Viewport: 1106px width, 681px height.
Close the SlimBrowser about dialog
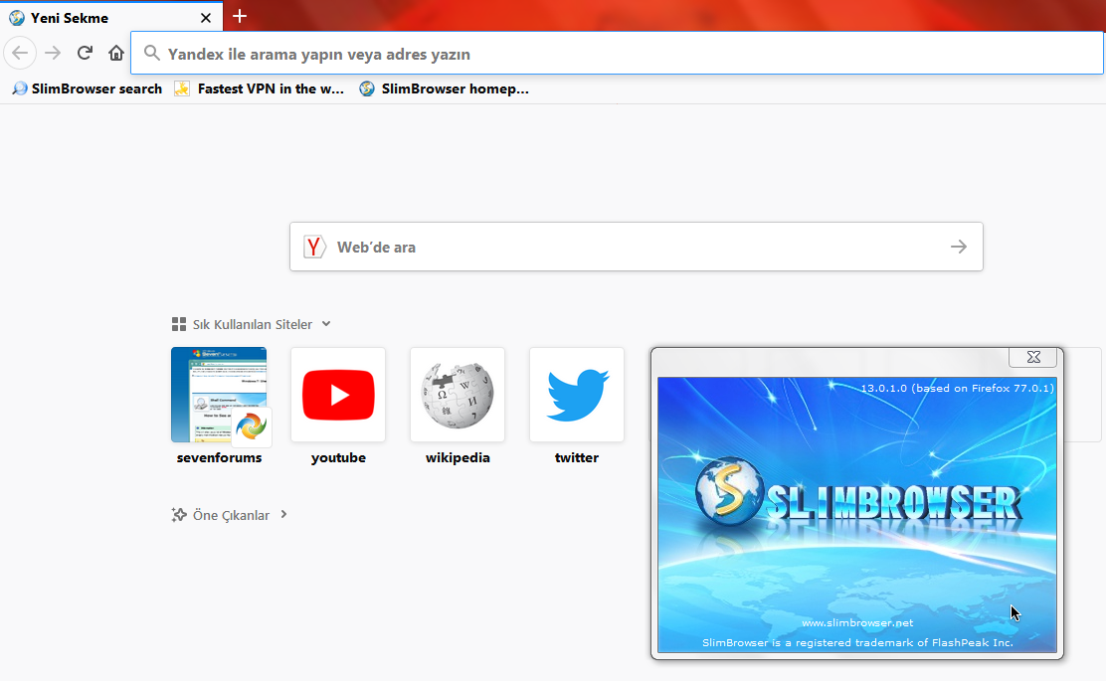tap(1032, 358)
